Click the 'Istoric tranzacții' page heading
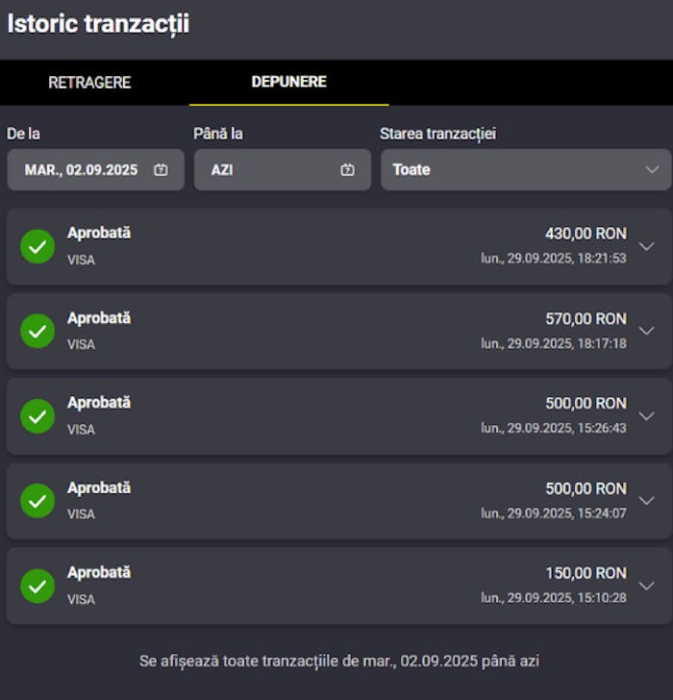This screenshot has width=673, height=700. point(98,25)
